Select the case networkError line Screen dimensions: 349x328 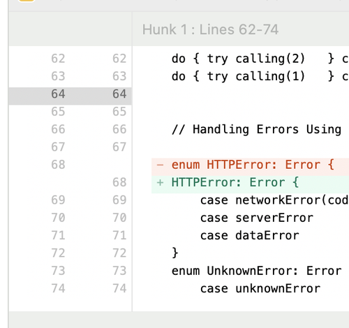click(x=274, y=200)
